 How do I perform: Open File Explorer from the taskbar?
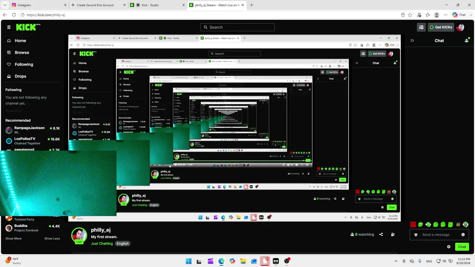click(243, 261)
